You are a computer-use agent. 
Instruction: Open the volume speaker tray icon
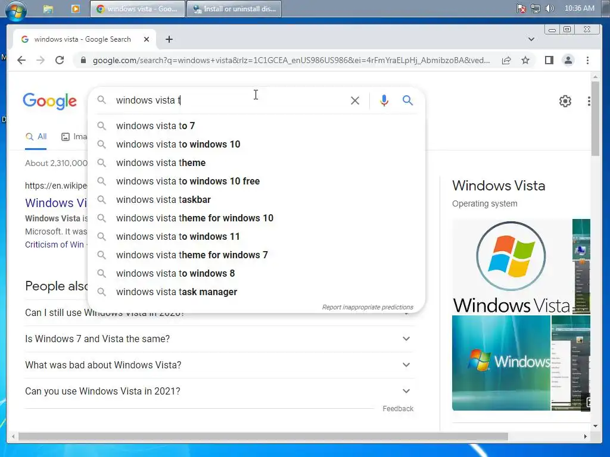tap(549, 8)
